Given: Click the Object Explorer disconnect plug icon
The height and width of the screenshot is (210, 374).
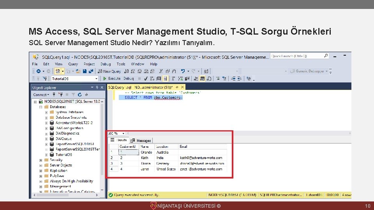Looking at the screenshot, I should pos(61,95).
